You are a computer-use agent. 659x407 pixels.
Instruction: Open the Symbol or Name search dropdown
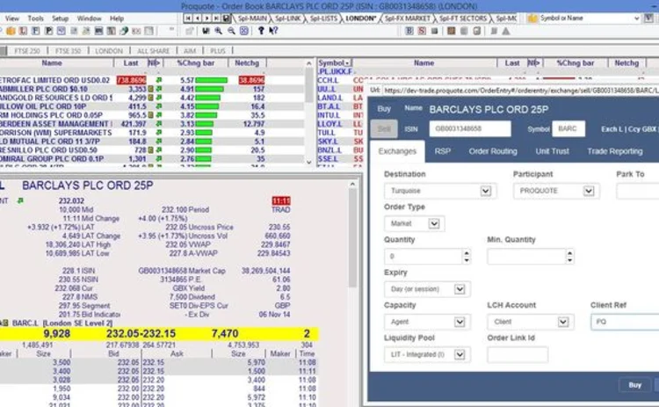click(636, 18)
